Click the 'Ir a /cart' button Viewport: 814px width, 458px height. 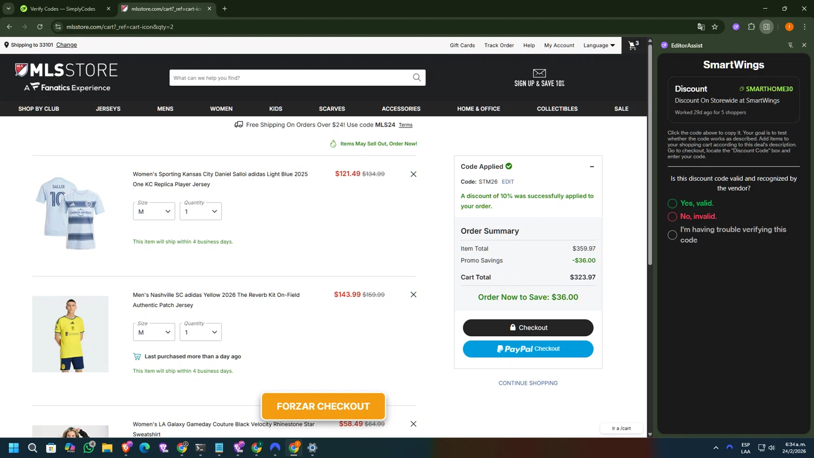(x=621, y=428)
